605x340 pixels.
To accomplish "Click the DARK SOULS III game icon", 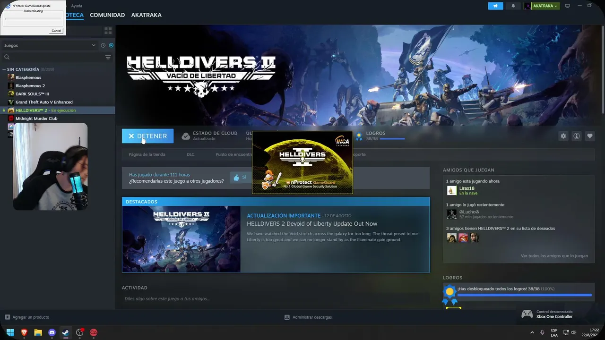I will 11,94.
